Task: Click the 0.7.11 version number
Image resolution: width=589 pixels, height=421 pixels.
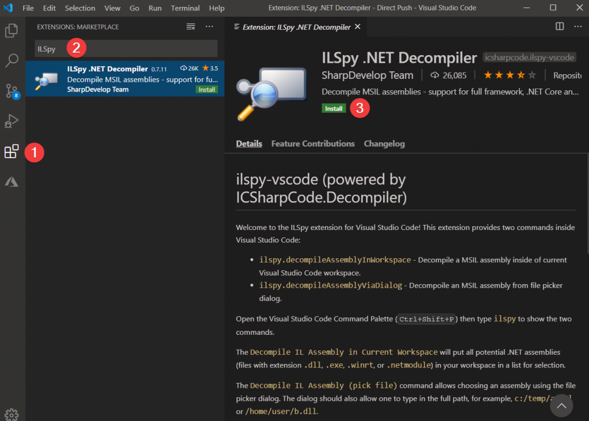Action: click(x=159, y=69)
